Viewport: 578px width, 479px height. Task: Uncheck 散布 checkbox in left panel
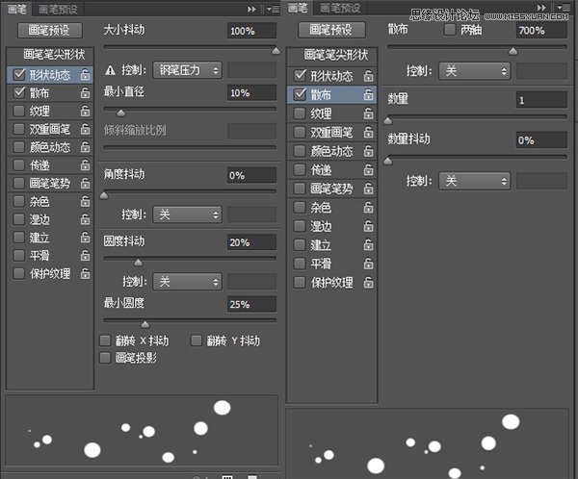point(19,92)
